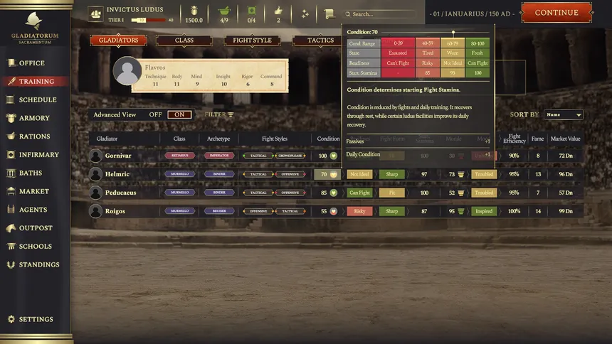Click Helmric's 96 Dn market value
Image resolution: width=612 pixels, height=344 pixels.
566,174
